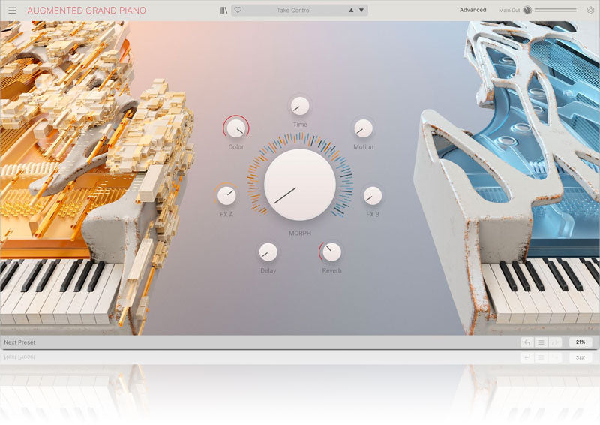This screenshot has width=600, height=425.
Task: Click the Undo arrow in bottom bar
Action: point(527,342)
